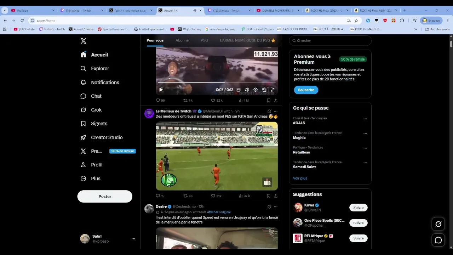Screen dimensions: 453x255
Task: Switch to the PSG tab
Action: [204, 40]
